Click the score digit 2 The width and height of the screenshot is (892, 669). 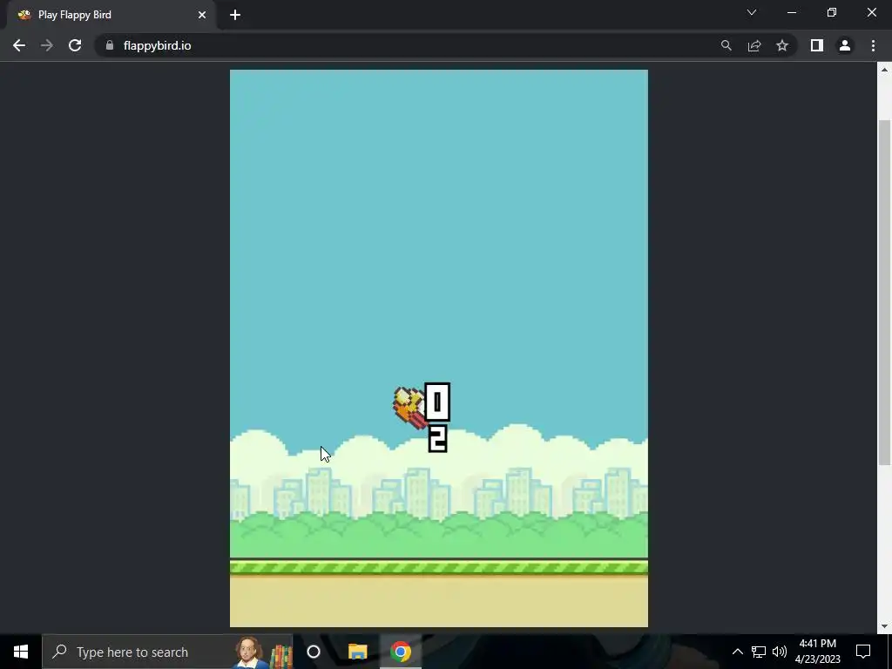coord(437,440)
